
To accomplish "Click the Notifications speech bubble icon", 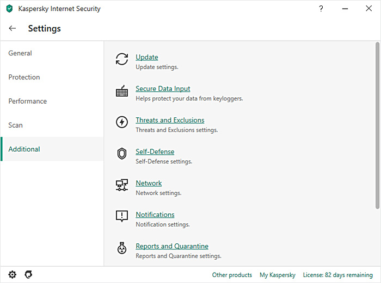I will [122, 217].
